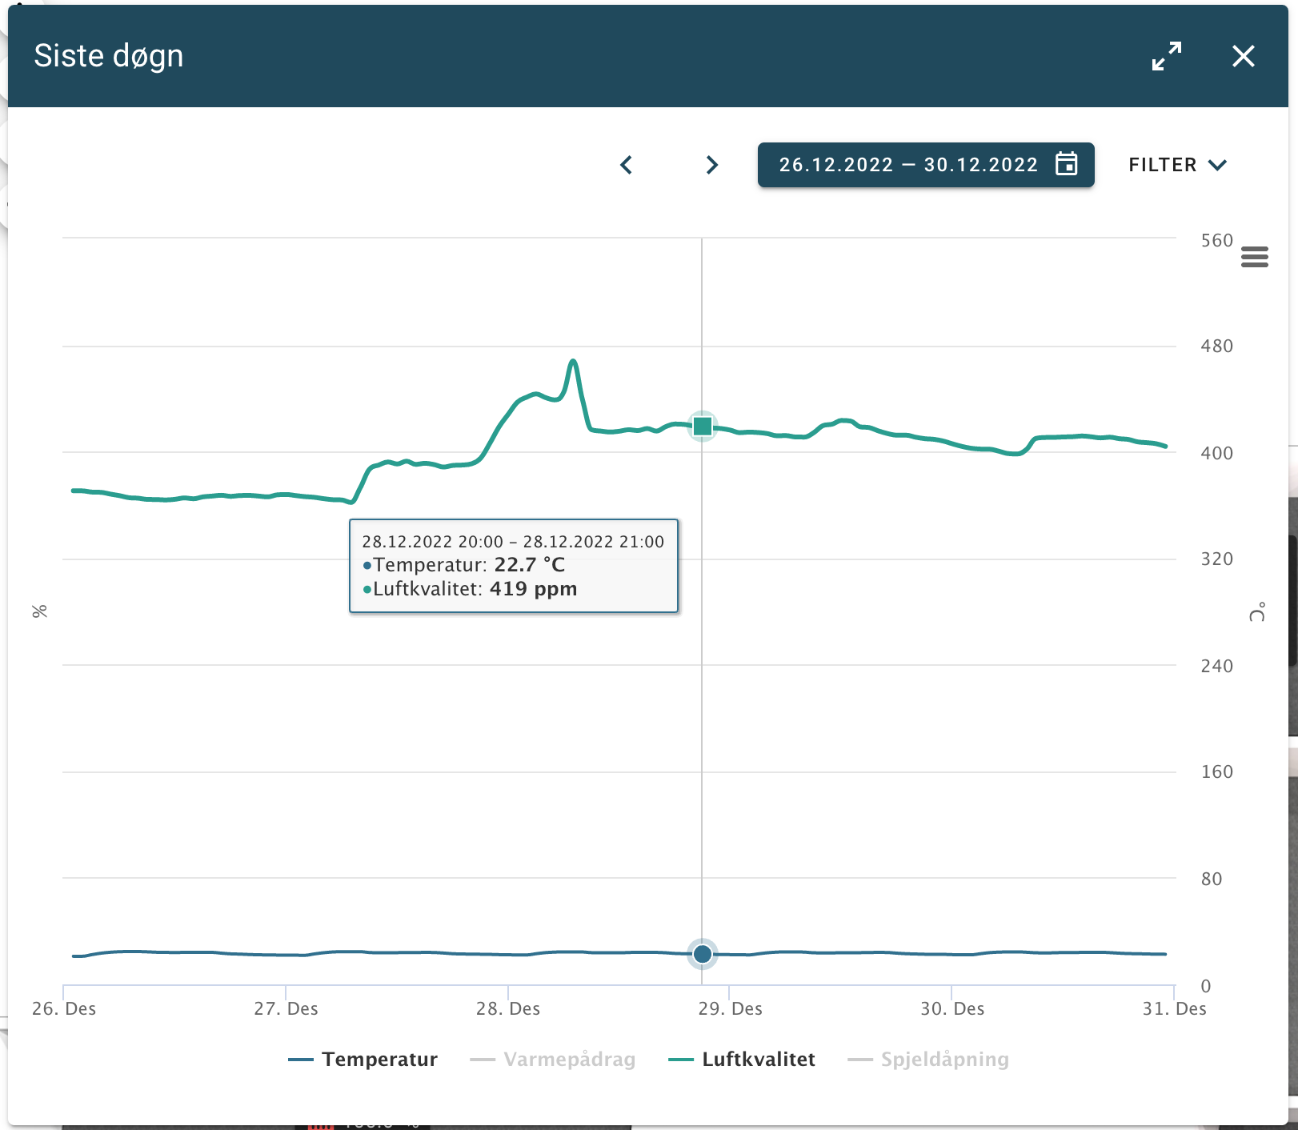Open the chart hamburger context menu
Image resolution: width=1298 pixels, height=1130 pixels.
tap(1254, 257)
